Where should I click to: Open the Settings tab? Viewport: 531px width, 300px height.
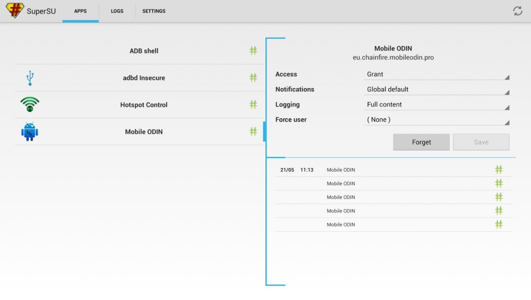154,11
